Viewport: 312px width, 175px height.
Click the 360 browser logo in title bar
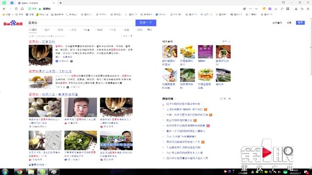pos(4,3)
